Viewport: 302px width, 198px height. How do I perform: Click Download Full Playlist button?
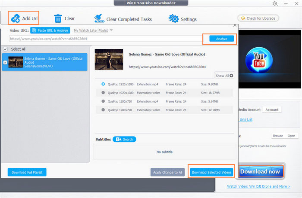coord(27,172)
